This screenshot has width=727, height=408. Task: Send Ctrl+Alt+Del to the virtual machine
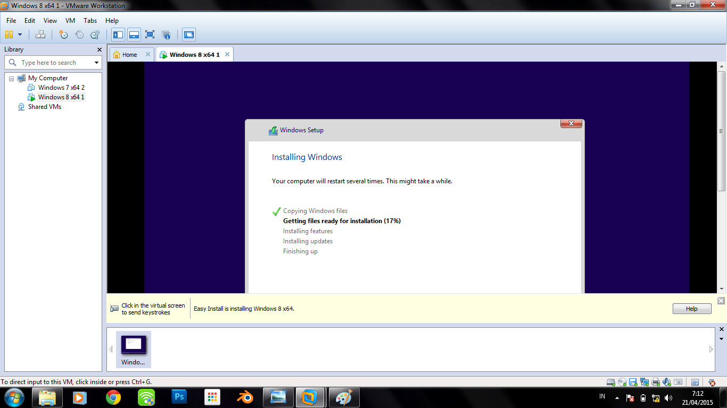[x=40, y=35]
